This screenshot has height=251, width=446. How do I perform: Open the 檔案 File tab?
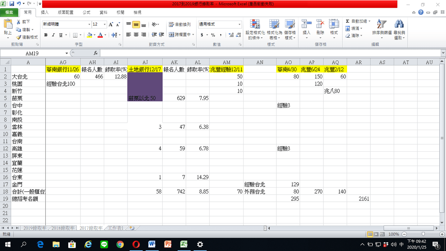(9, 13)
